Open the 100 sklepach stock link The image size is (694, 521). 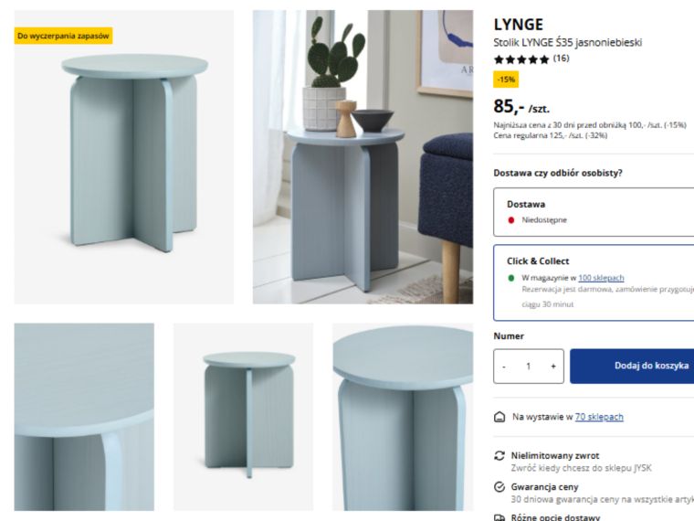(x=601, y=278)
